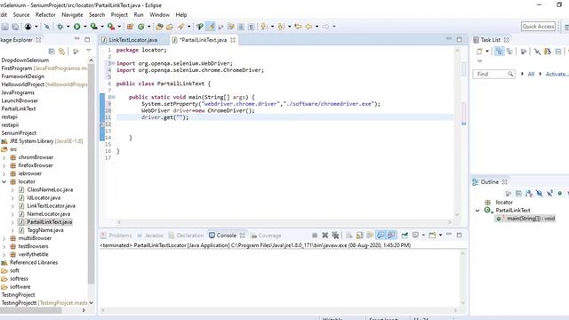Close the PartailLinkText.java editor tab
Image resolution: width=569 pixels, height=320 pixels.
(233, 40)
